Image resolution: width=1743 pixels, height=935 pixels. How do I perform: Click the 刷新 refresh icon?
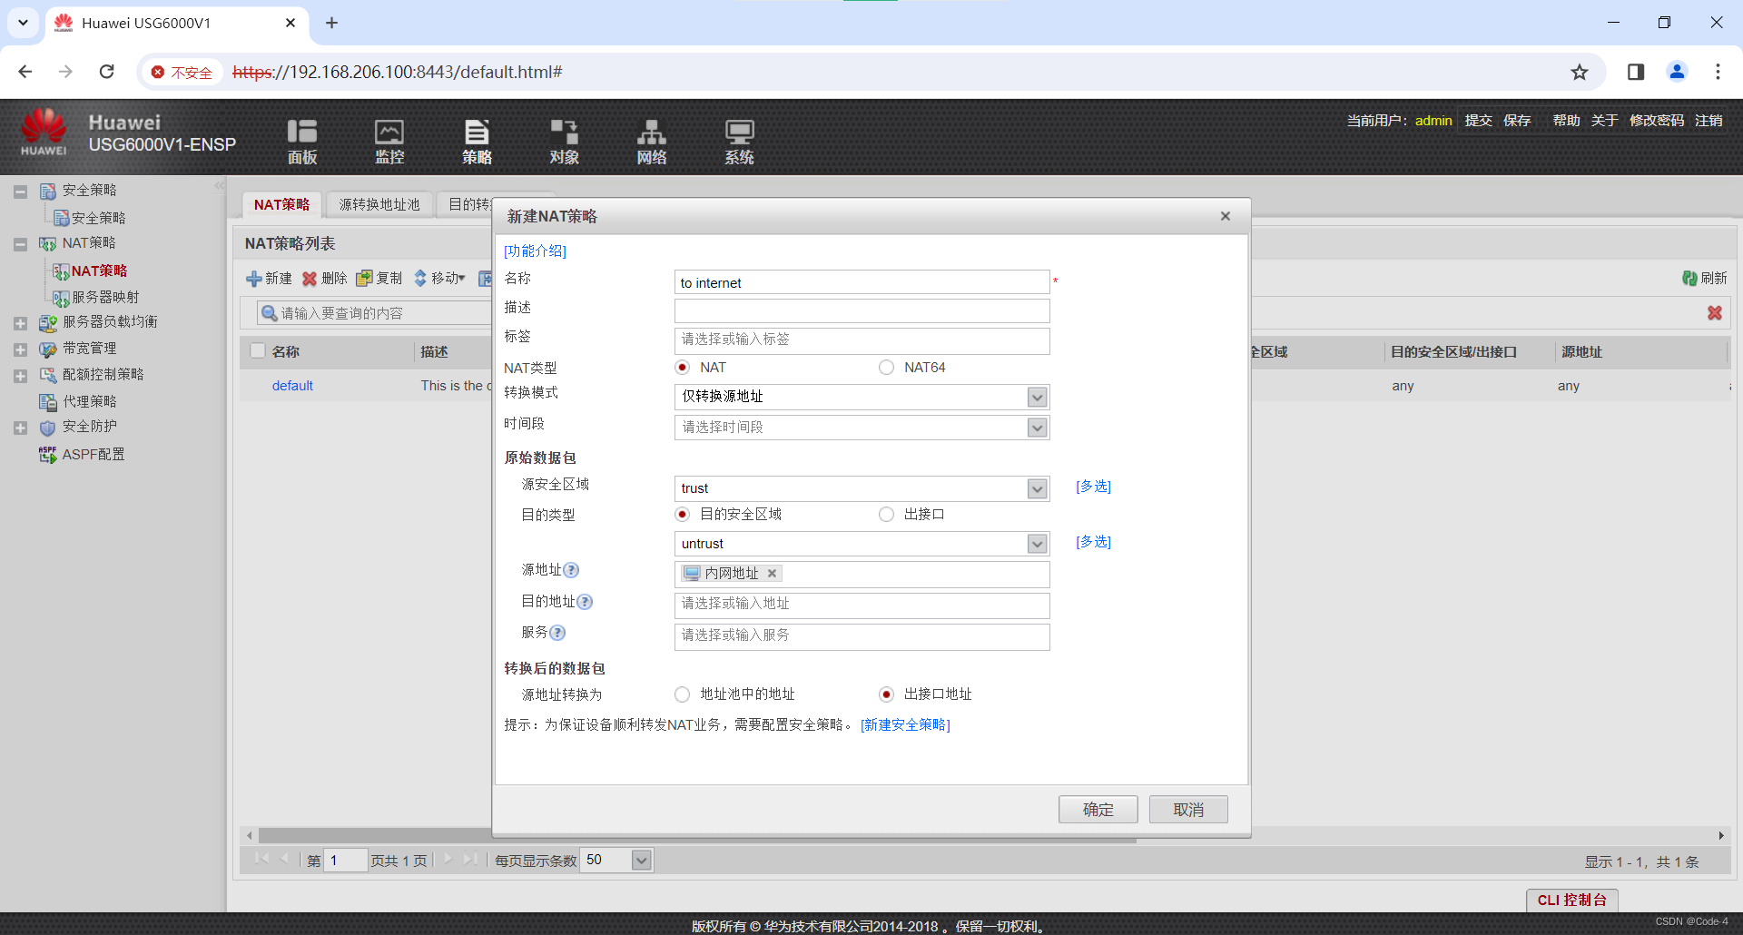coord(1689,278)
